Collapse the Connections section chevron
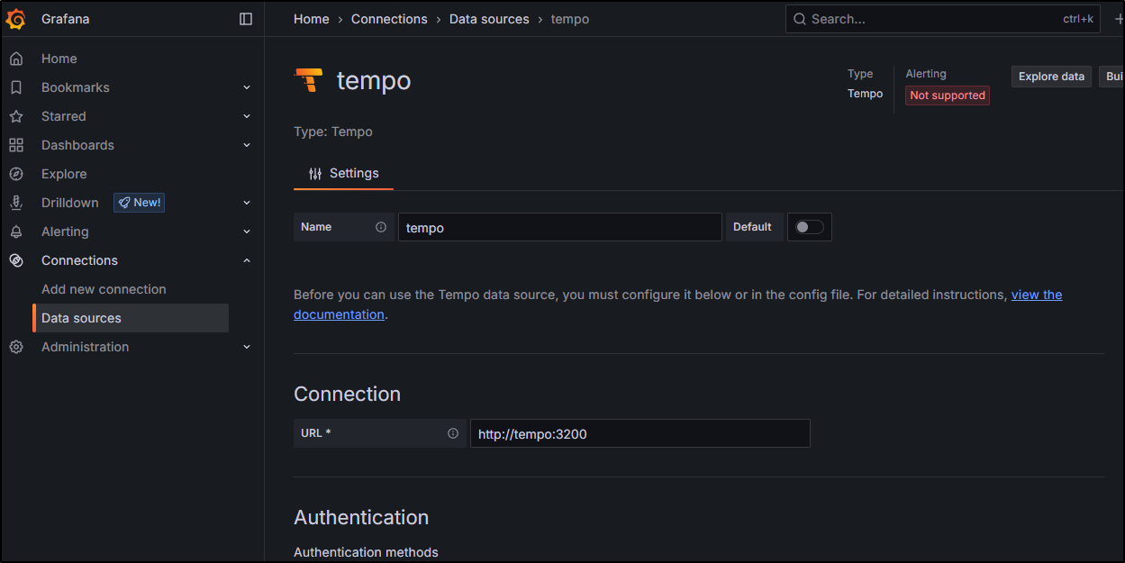The width and height of the screenshot is (1125, 563). pos(247,260)
